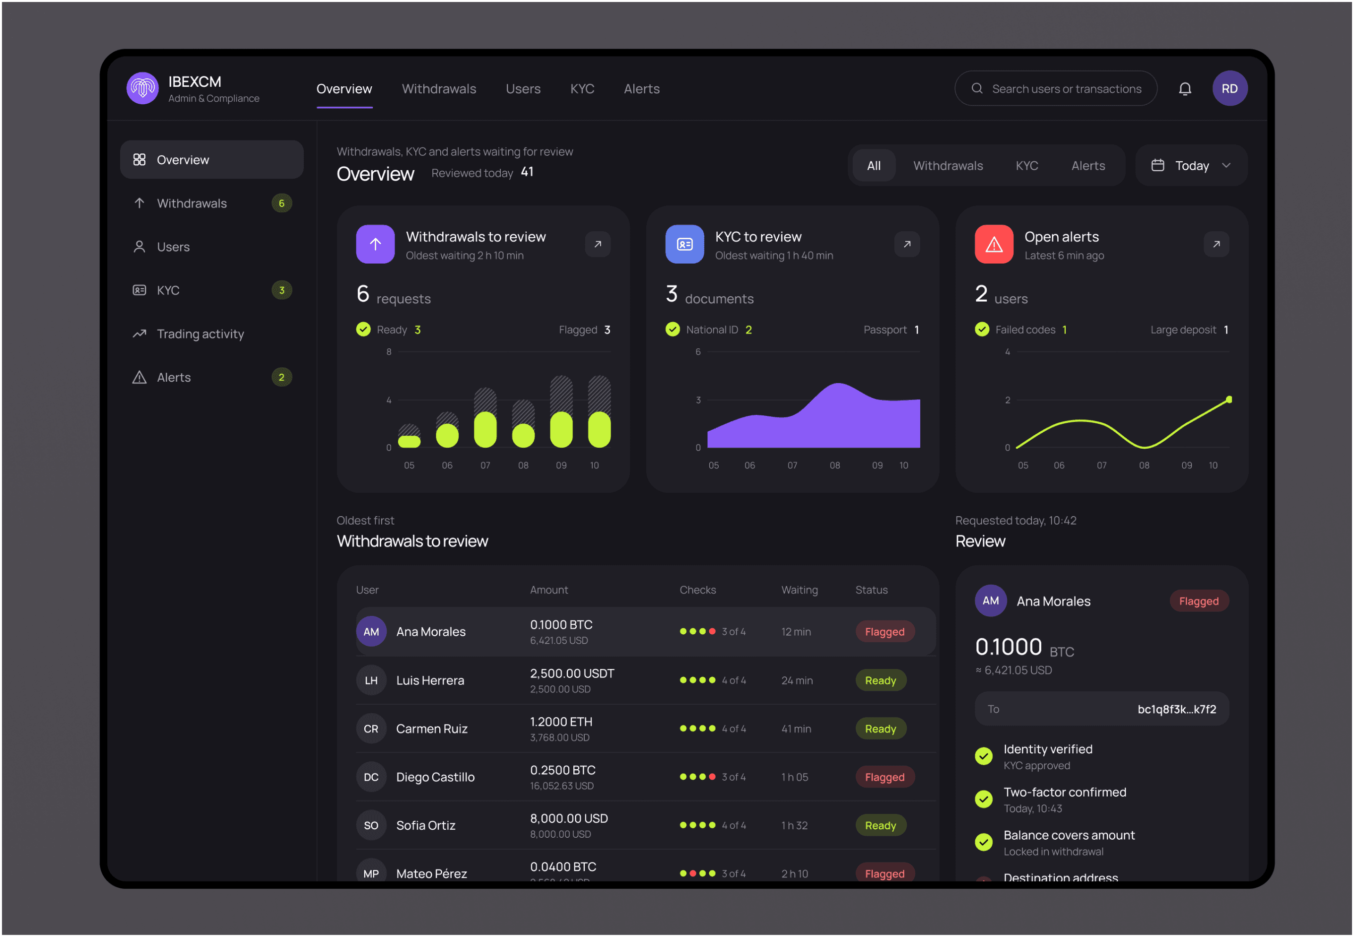Select the All filter
1354x937 pixels.
tap(874, 166)
